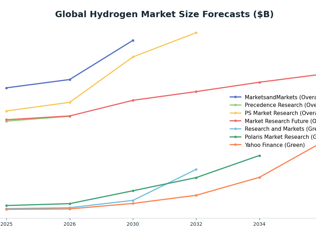Click the 2034 x-axis label
Image resolution: width=316 pixels, height=237 pixels.
[260, 224]
